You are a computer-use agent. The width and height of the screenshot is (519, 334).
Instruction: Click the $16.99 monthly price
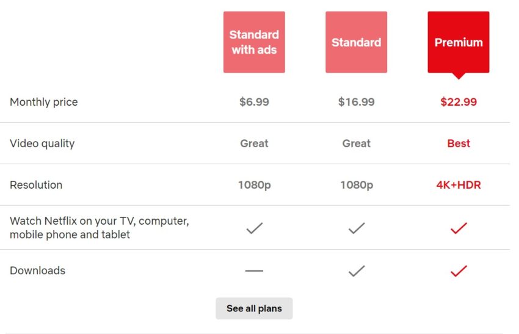pos(356,101)
